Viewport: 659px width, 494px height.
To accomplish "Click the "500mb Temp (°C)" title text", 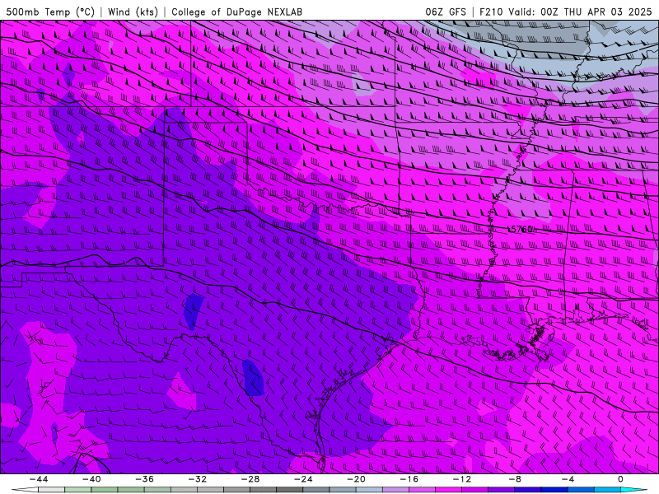I will point(50,12).
